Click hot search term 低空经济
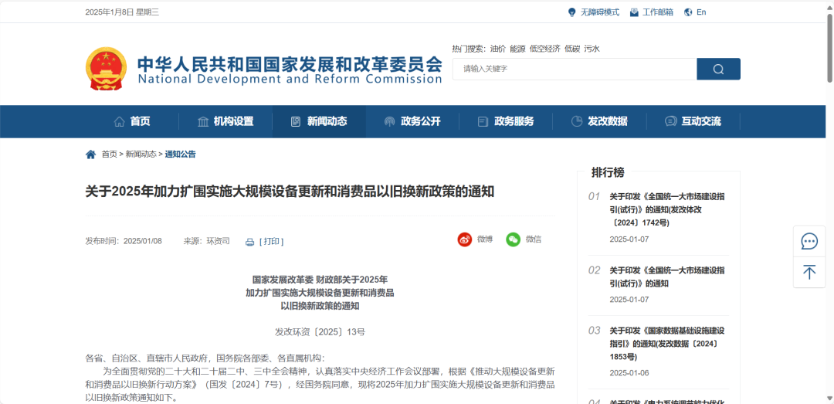Viewport: 834px width, 404px height. 544,49
